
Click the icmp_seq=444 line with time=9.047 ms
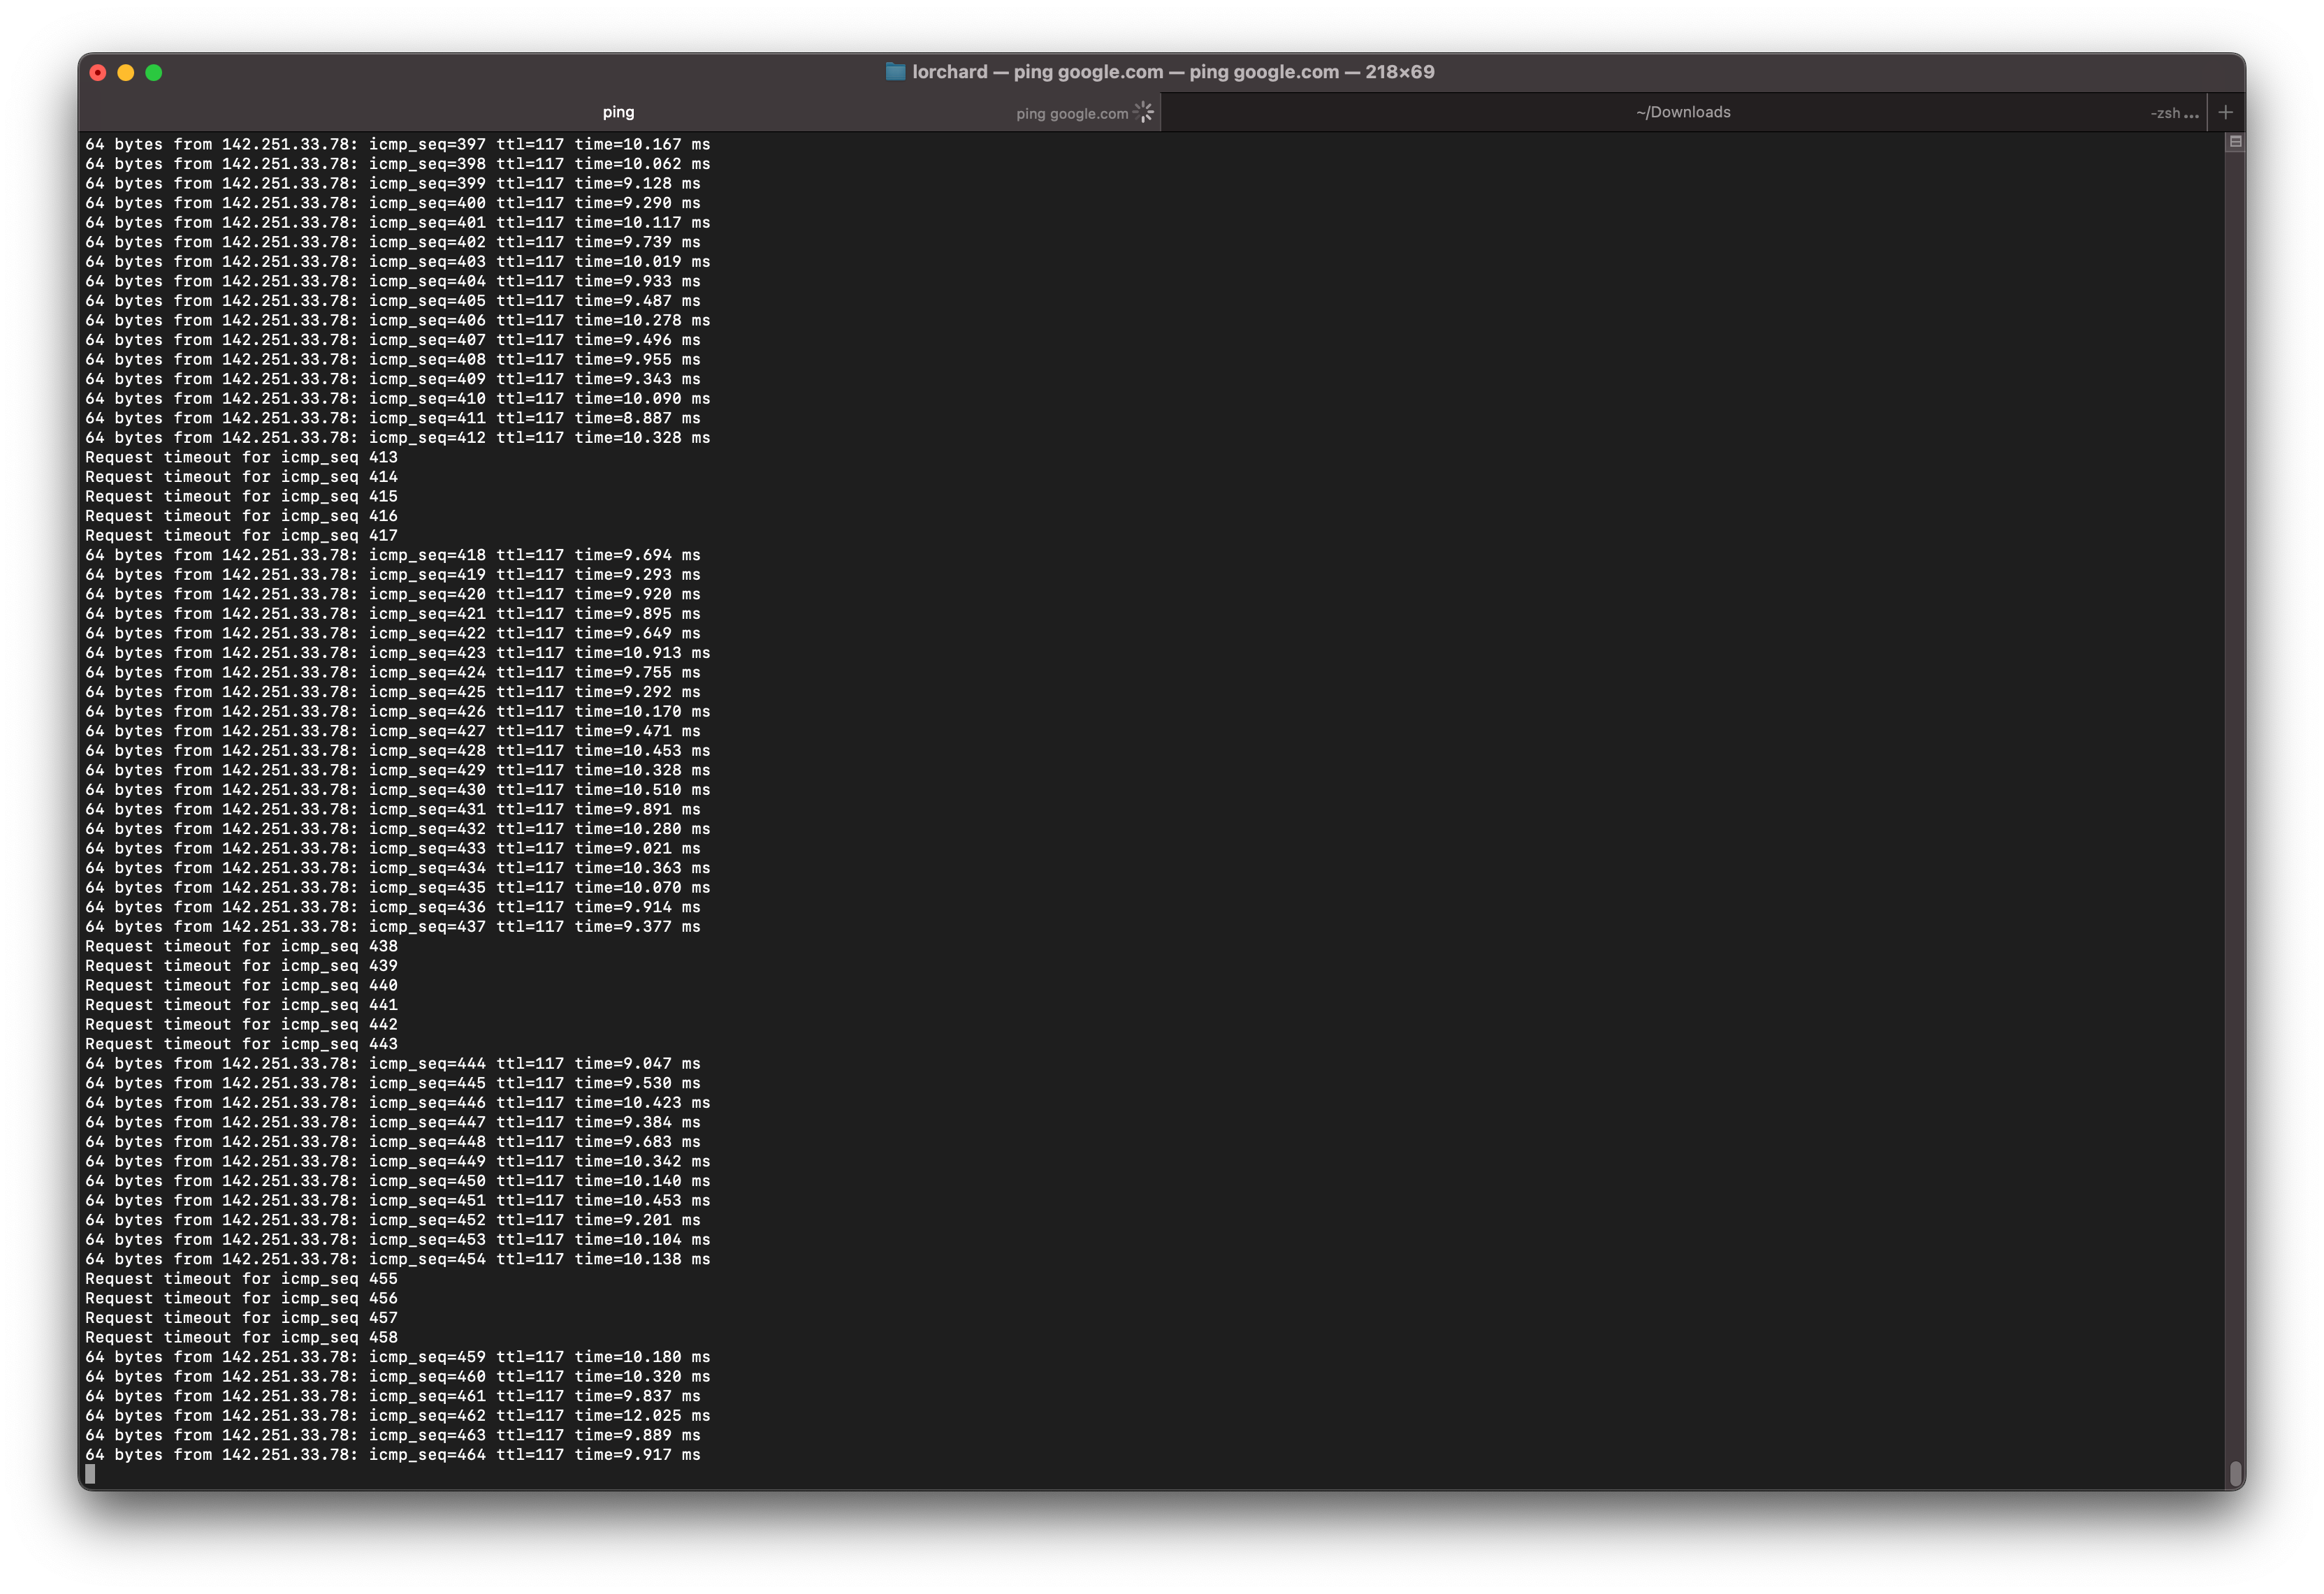(x=392, y=1063)
